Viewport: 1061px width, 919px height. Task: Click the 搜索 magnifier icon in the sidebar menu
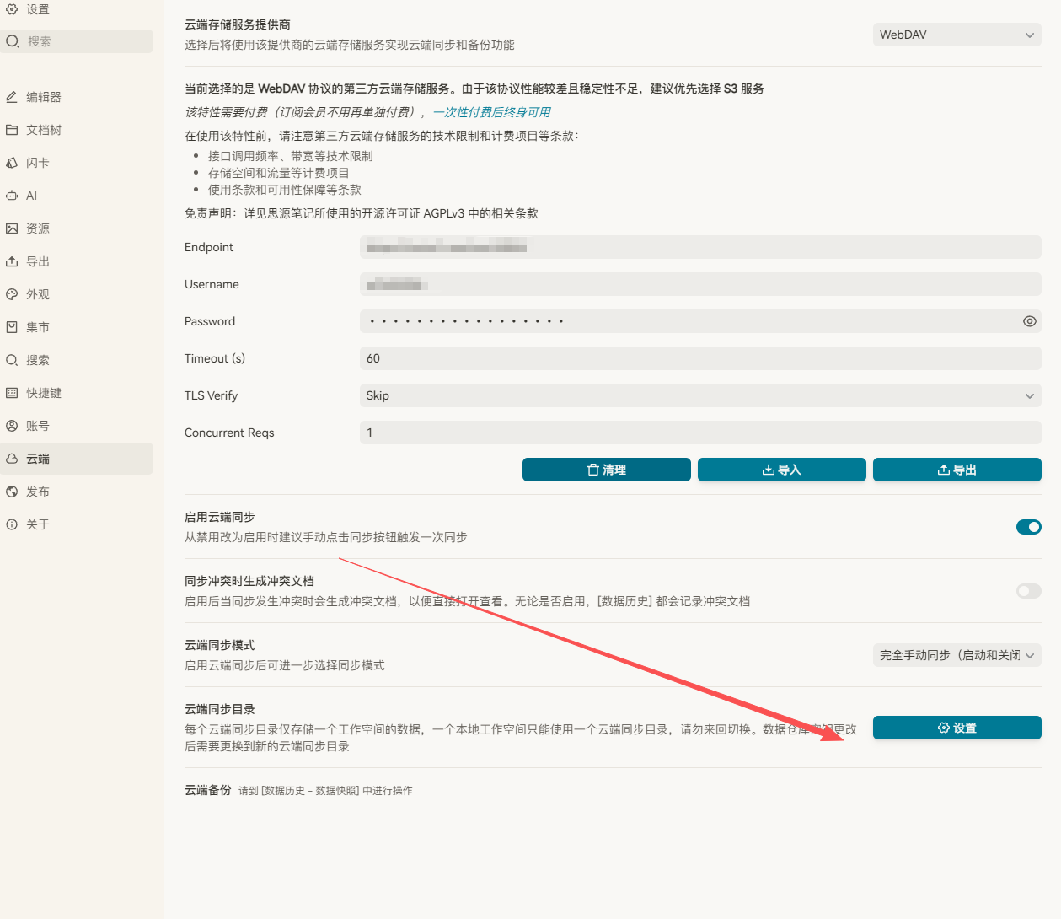point(12,360)
